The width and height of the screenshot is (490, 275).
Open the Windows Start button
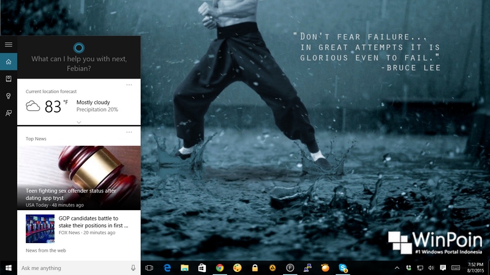pos(9,268)
